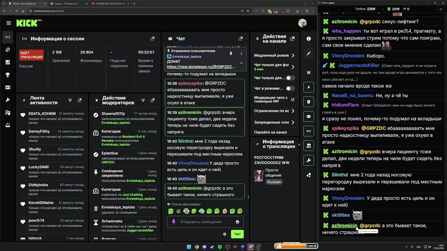Open the trophy achievements sidebar icon
This screenshot has width=447, height=251.
pyautogui.click(x=8, y=75)
